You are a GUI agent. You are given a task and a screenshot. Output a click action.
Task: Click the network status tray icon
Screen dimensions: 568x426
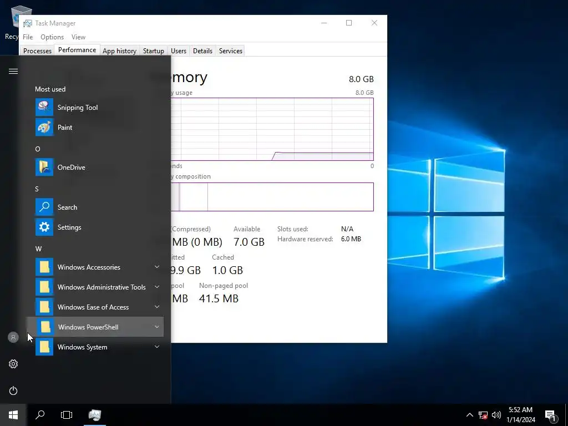(x=483, y=415)
